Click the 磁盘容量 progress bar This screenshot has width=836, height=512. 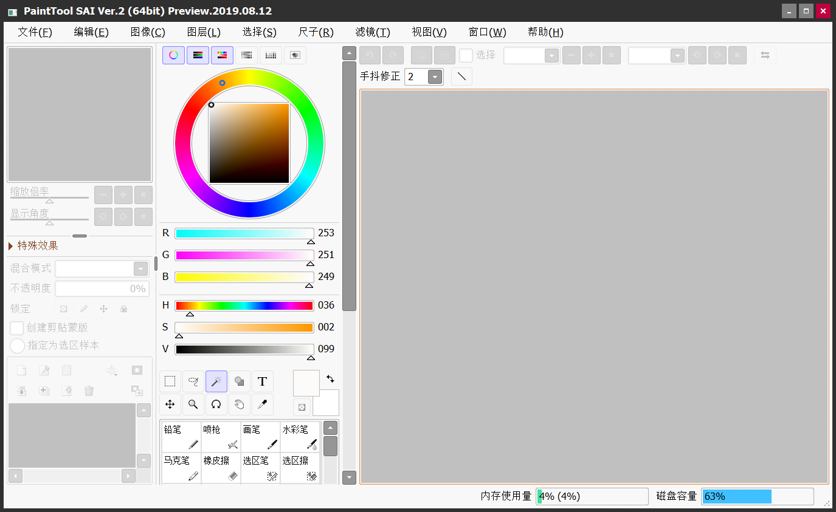tap(758, 496)
